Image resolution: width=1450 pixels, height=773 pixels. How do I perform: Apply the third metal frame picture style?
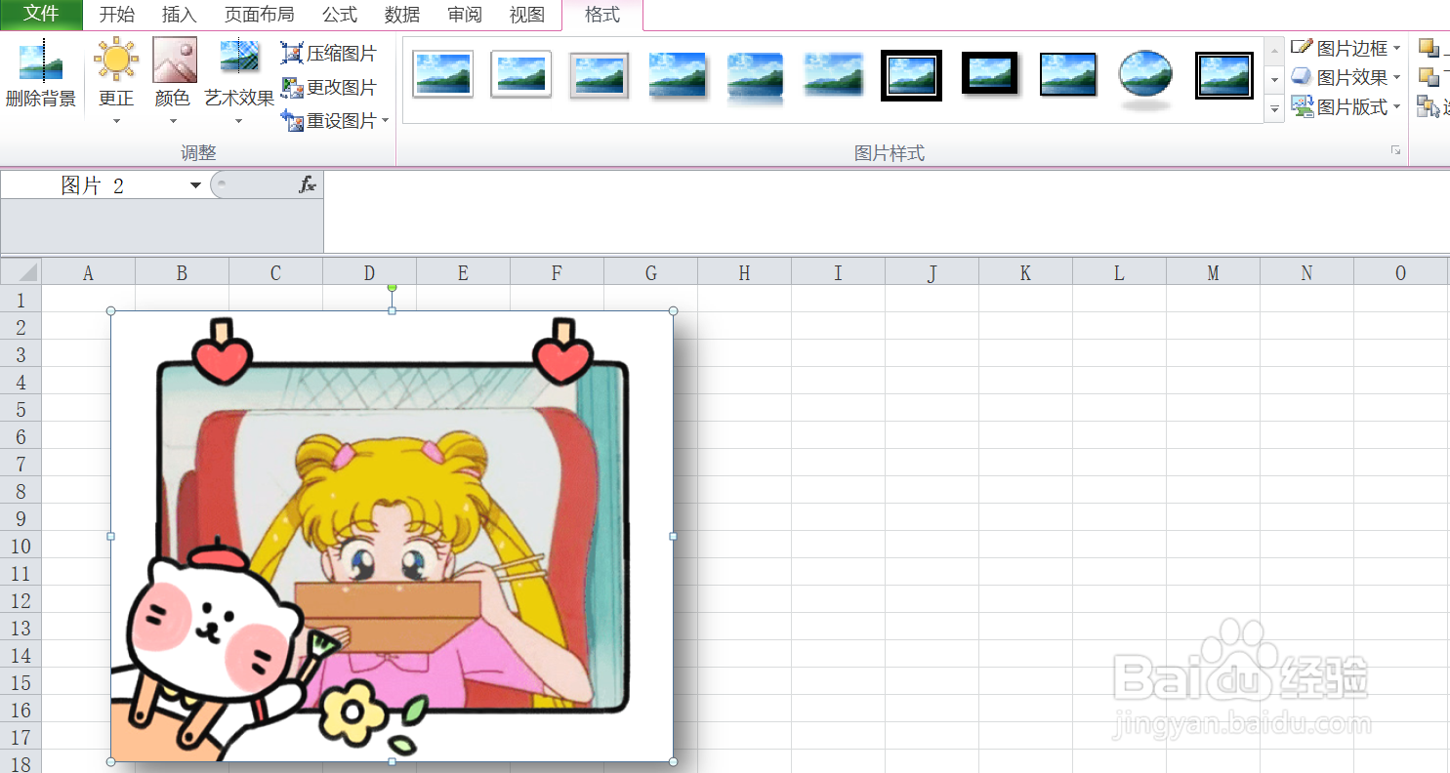coord(599,75)
